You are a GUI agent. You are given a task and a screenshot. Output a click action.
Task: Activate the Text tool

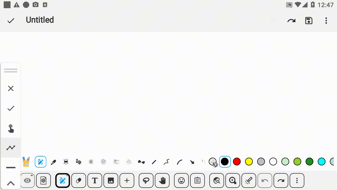[95, 180]
